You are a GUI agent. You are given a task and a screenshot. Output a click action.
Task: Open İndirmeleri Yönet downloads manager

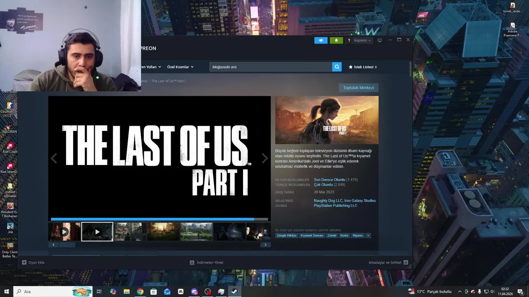click(x=206, y=262)
